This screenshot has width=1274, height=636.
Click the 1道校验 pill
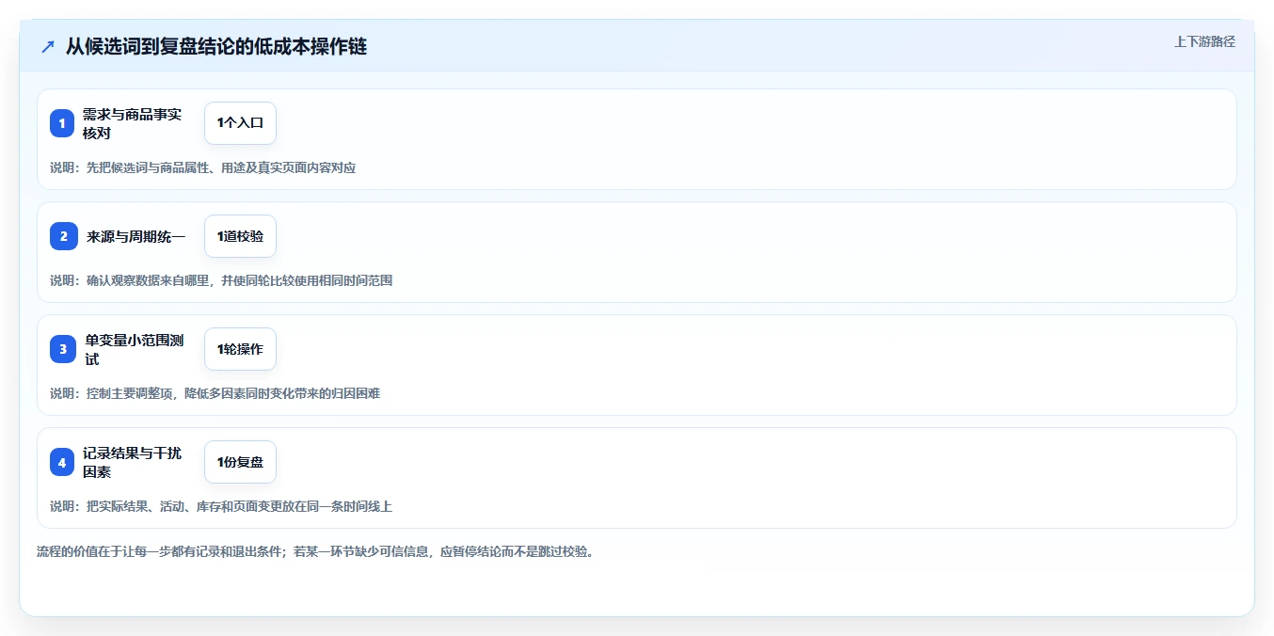pyautogui.click(x=240, y=236)
